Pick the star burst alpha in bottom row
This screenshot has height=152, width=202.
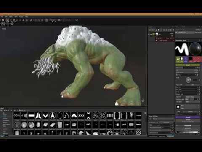tap(117, 133)
